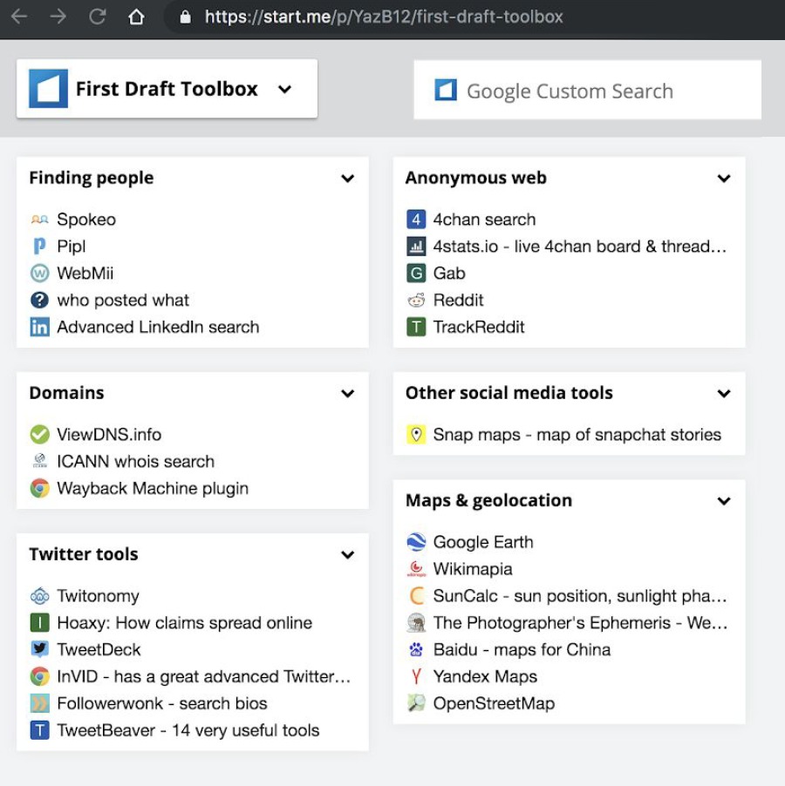Viewport: 785px width, 786px height.
Task: Click the LinkedIn icon beside Advanced LinkedIn search
Action: point(39,328)
